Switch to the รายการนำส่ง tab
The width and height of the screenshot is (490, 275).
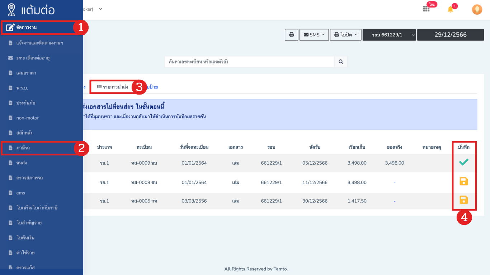point(113,87)
